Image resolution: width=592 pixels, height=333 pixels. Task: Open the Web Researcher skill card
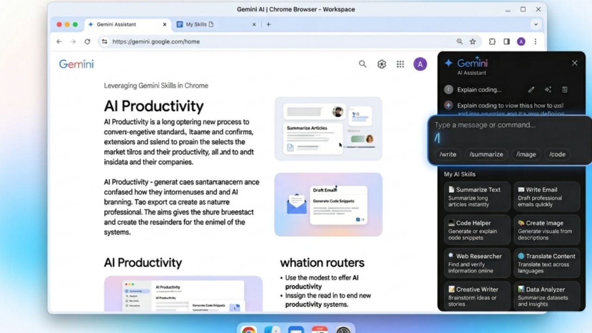pos(477,263)
